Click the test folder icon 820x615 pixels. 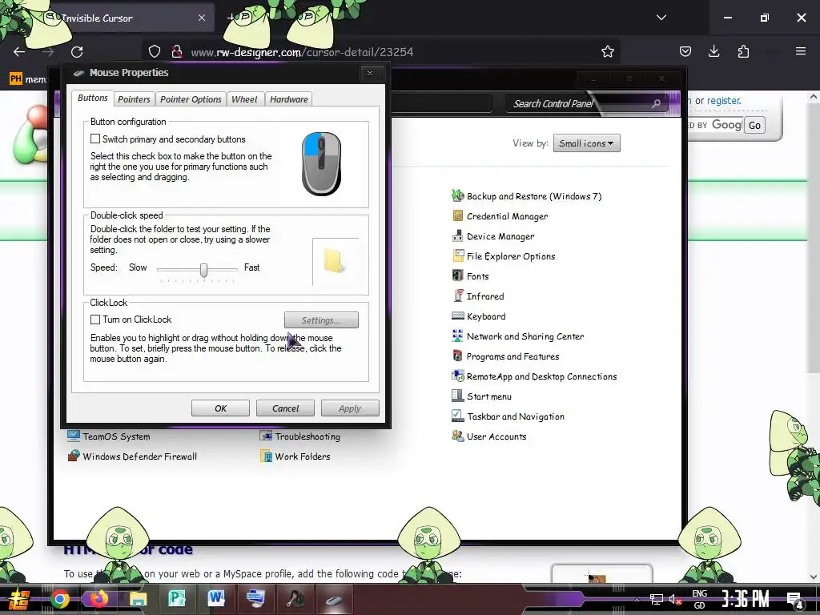(x=335, y=261)
